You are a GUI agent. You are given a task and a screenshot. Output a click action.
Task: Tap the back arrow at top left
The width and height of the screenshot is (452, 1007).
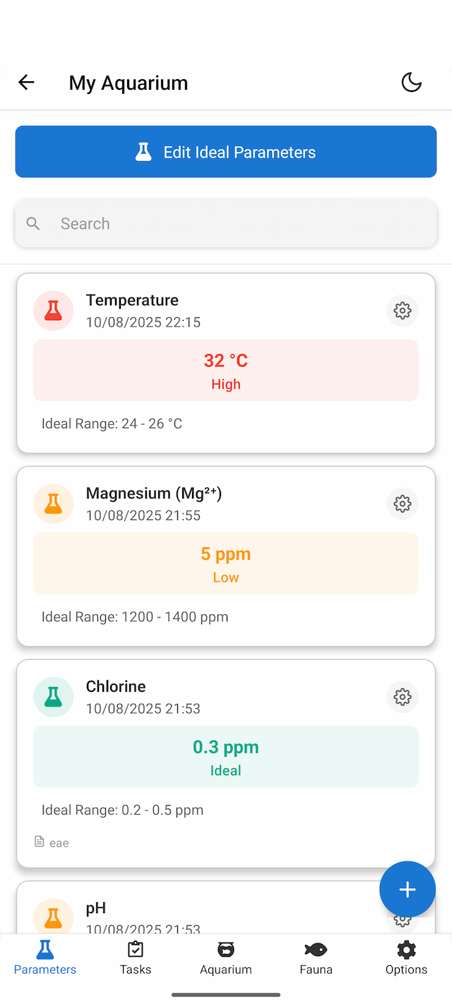tap(26, 82)
